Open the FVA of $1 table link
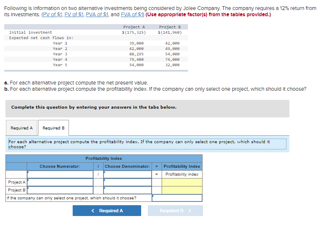This screenshot has width=322, height=231. [132, 15]
